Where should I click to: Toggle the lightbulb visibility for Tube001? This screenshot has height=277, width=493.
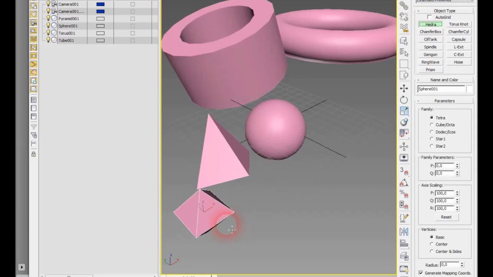pyautogui.click(x=48, y=40)
